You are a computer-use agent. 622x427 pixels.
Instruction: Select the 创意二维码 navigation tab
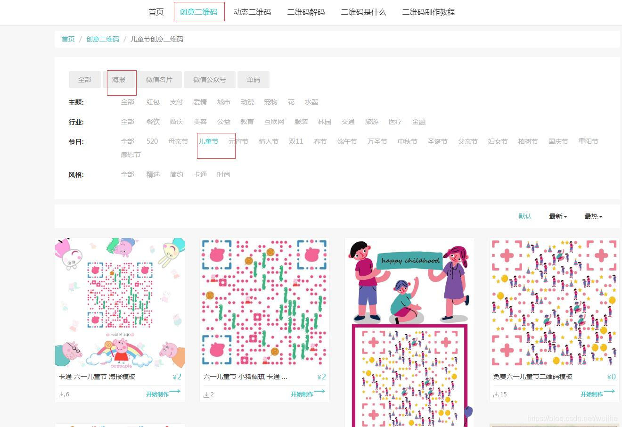pos(199,12)
